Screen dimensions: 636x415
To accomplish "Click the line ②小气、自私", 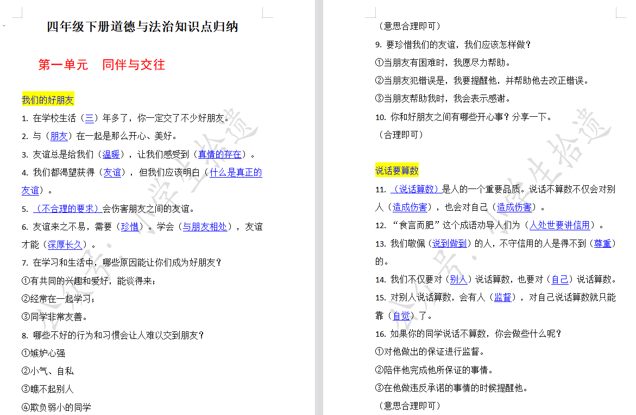I will [47, 371].
